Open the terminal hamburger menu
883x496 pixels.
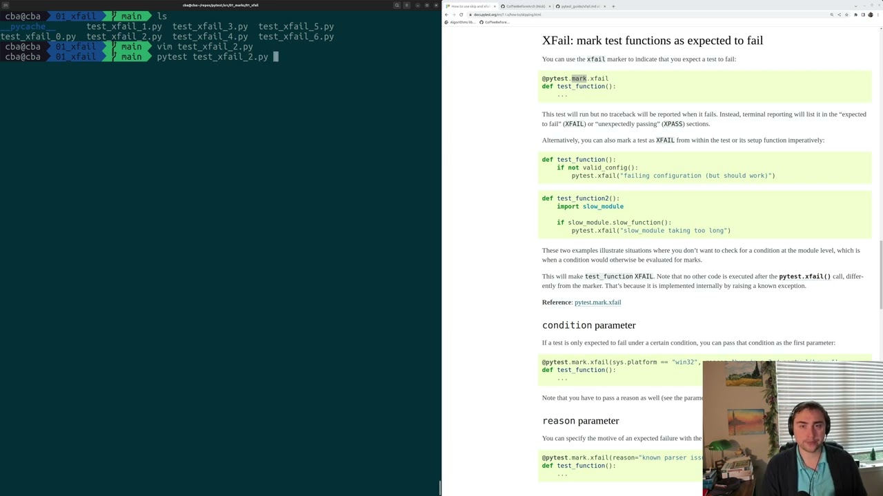(x=407, y=5)
